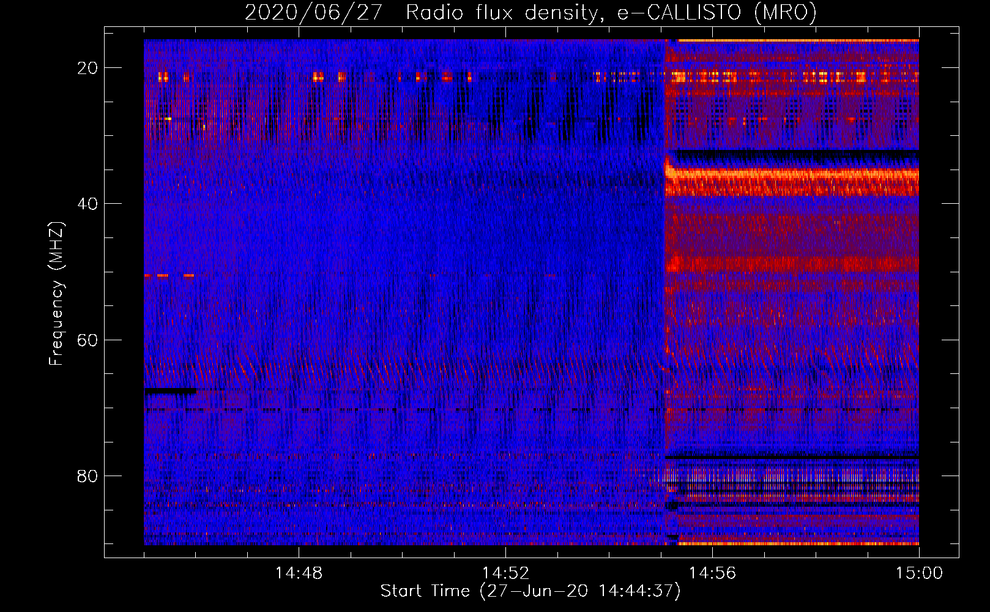Image resolution: width=990 pixels, height=612 pixels.
Task: Click the time tick label "14:48"
Action: pos(299,573)
